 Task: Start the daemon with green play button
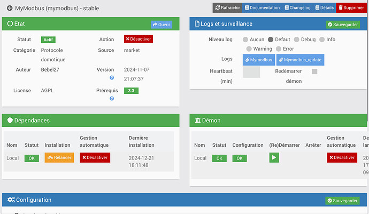pyautogui.click(x=274, y=157)
